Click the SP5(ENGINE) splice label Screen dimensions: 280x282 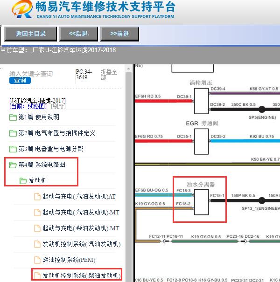(262, 117)
